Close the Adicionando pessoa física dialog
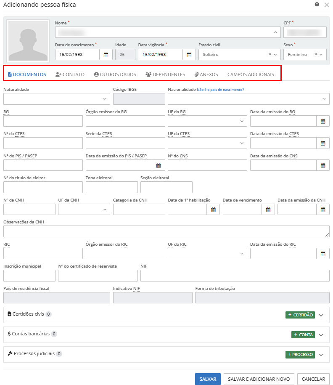This screenshot has width=333, height=385. pos(327,5)
